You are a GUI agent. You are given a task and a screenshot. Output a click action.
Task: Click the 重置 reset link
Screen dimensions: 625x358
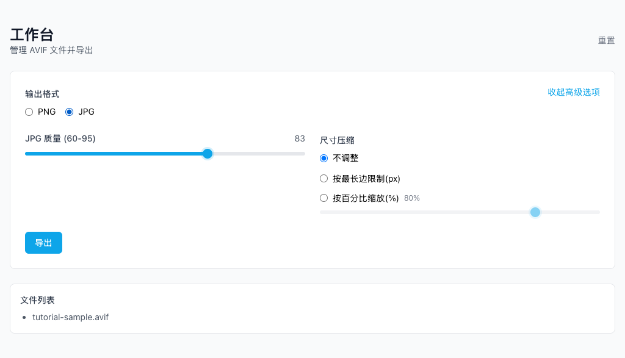pyautogui.click(x=606, y=40)
